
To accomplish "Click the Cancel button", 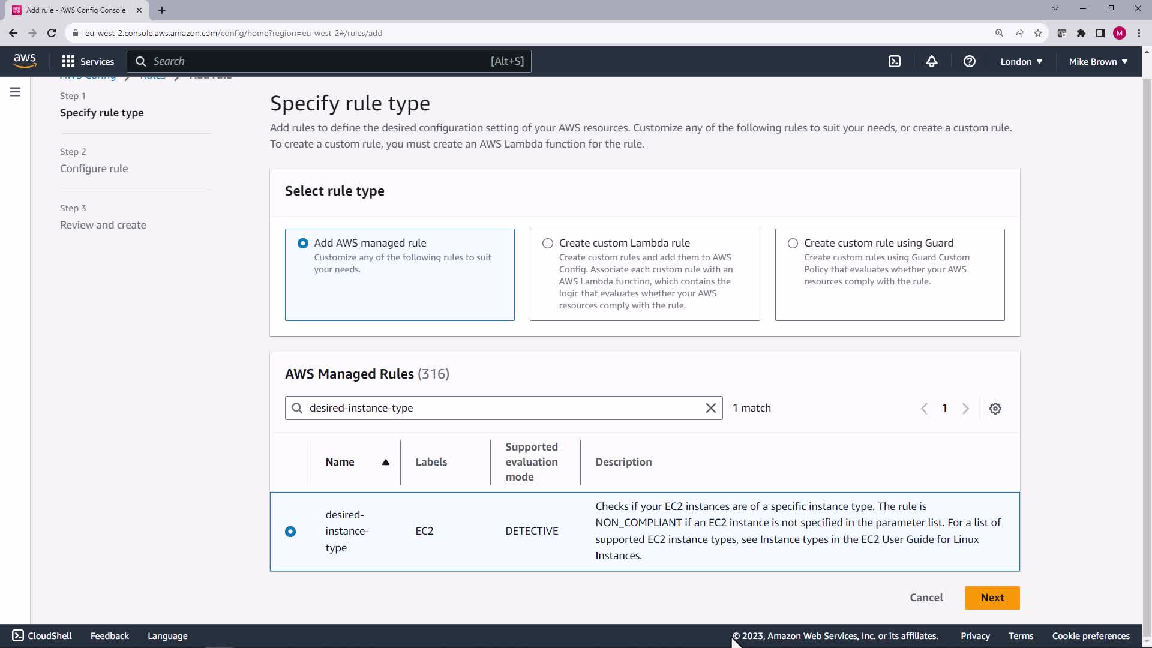I will (926, 598).
